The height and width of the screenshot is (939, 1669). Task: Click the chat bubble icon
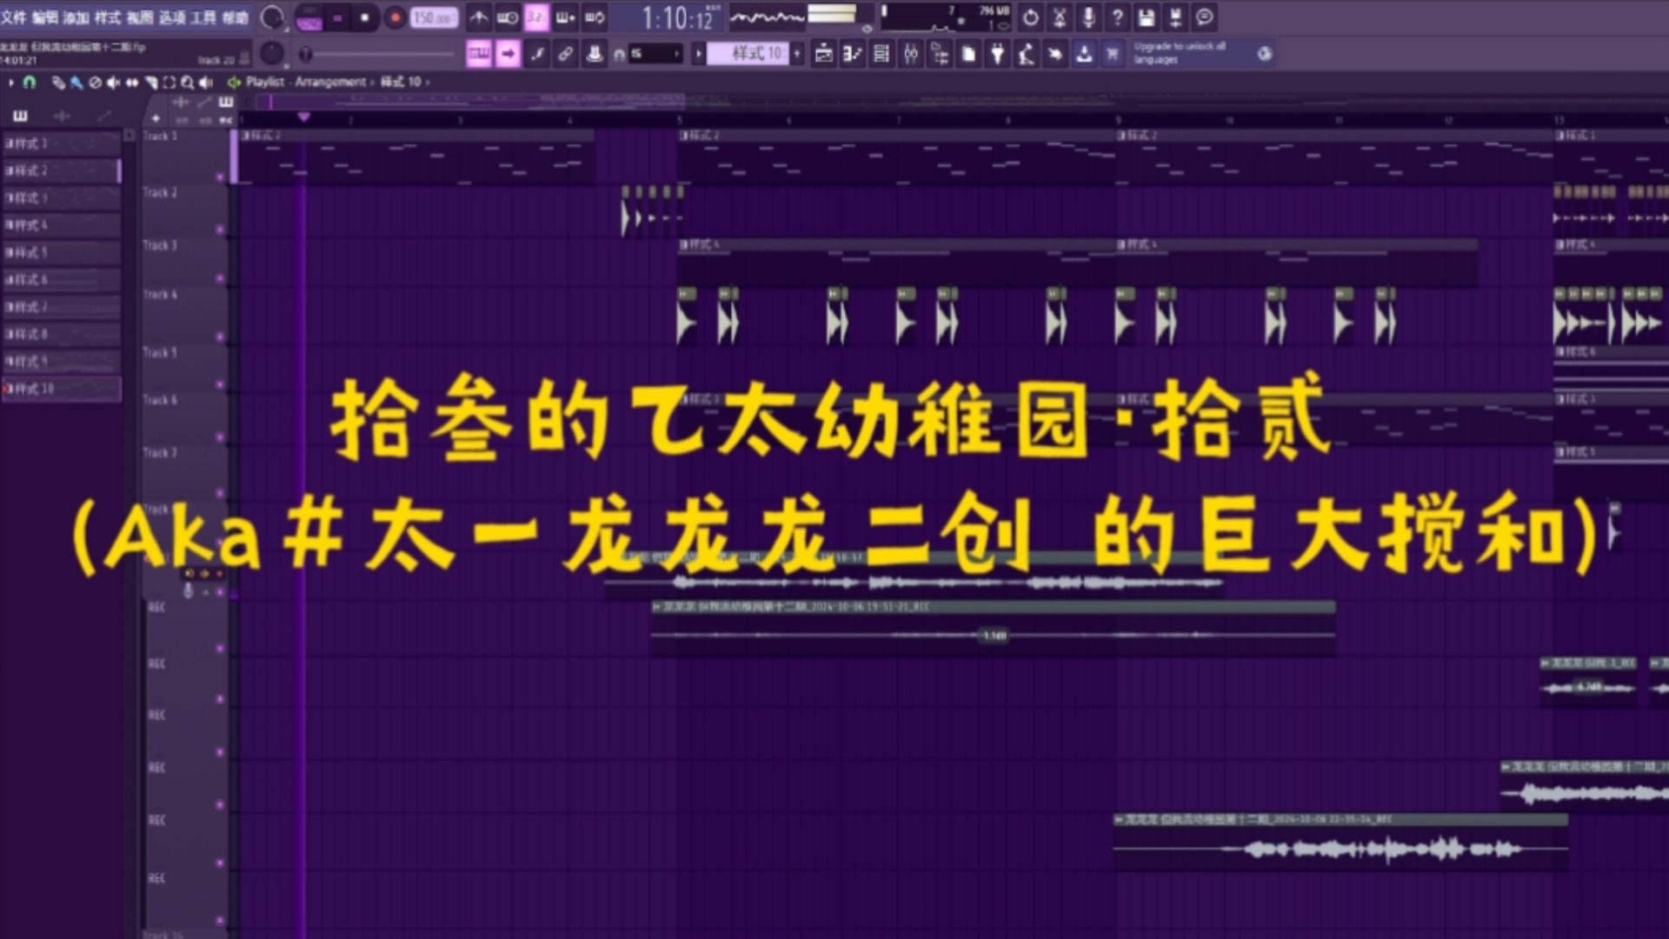click(x=1205, y=17)
